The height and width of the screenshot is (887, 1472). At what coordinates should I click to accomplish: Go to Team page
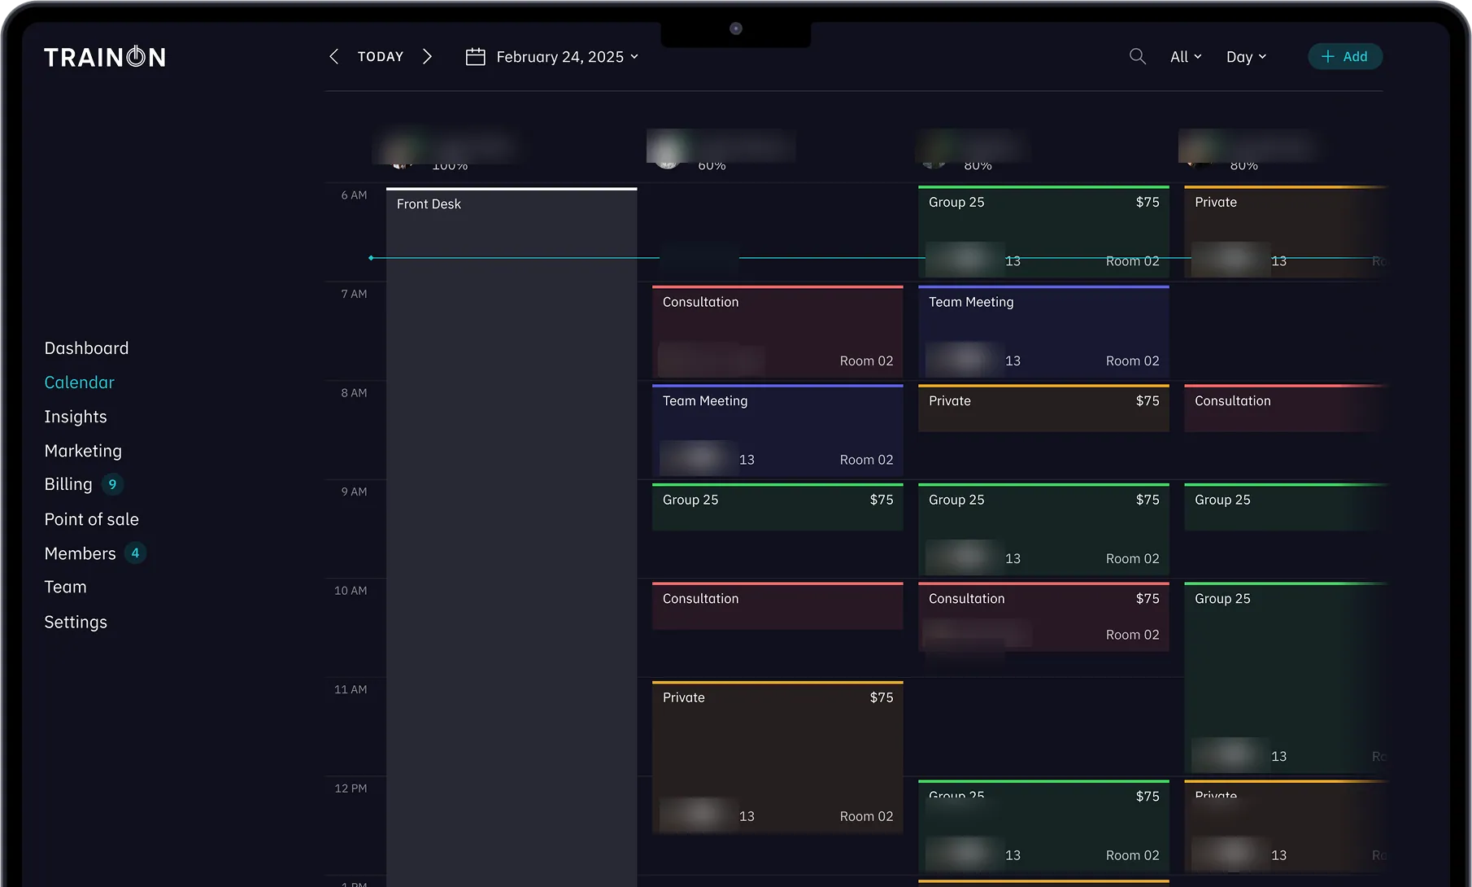click(x=65, y=587)
